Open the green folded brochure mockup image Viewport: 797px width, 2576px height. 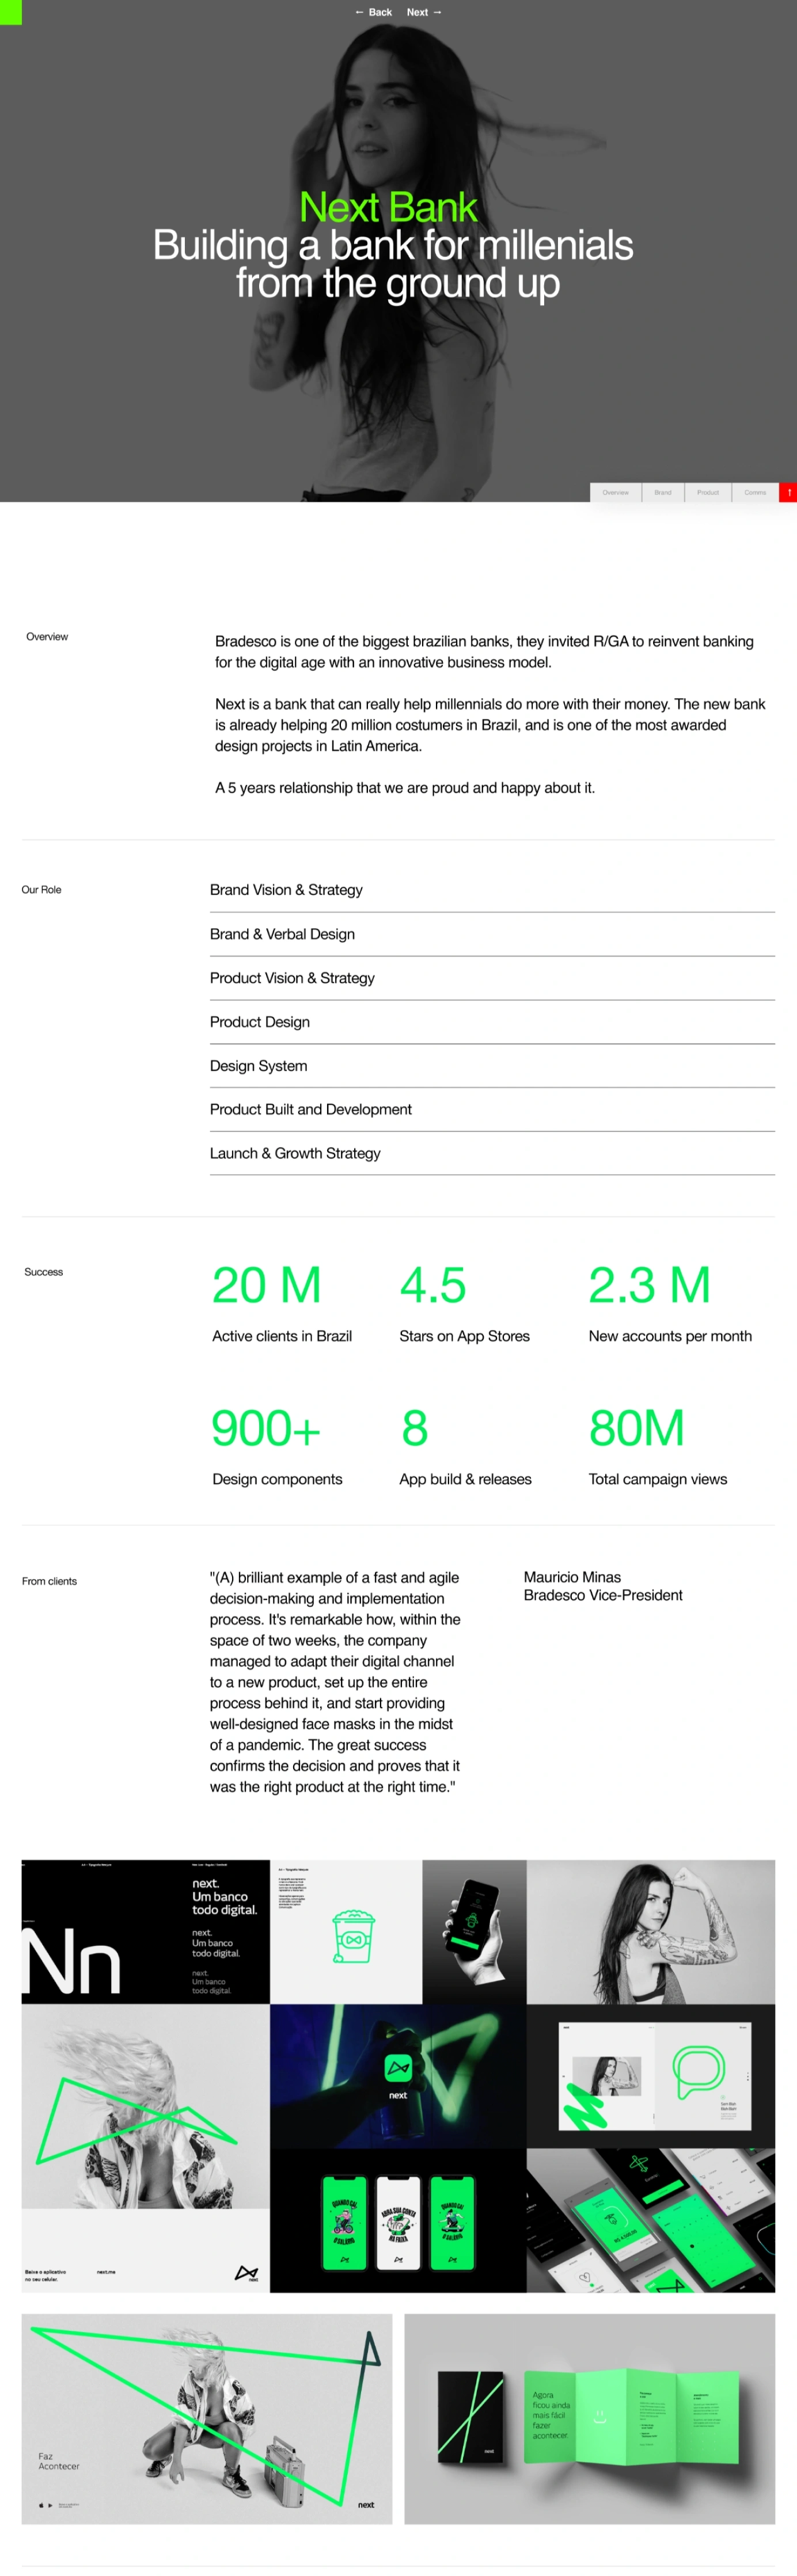coord(590,2419)
